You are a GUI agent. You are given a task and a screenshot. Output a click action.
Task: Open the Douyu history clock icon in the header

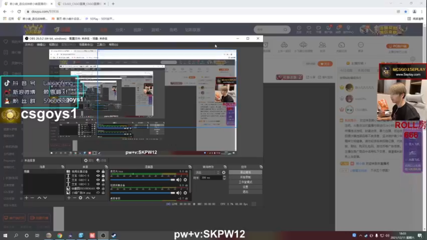(x=299, y=29)
